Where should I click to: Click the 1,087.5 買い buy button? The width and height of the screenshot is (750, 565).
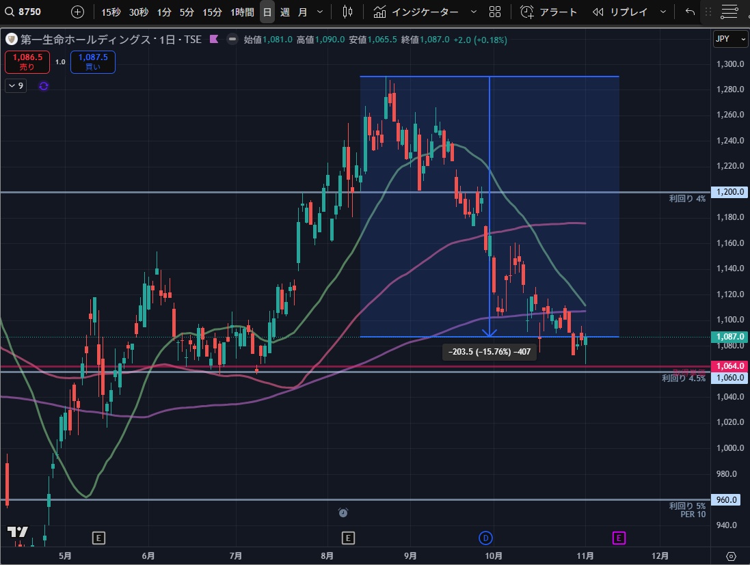point(93,62)
